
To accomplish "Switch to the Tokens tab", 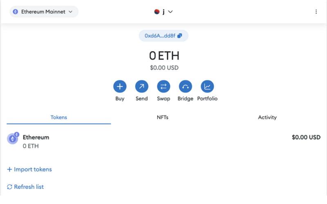I will coord(59,118).
